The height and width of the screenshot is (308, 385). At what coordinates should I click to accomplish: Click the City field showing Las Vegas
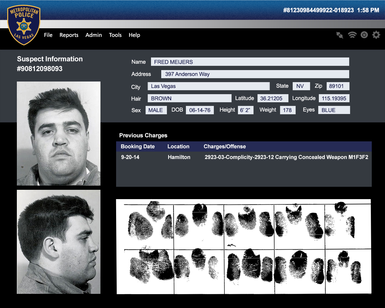coord(208,86)
